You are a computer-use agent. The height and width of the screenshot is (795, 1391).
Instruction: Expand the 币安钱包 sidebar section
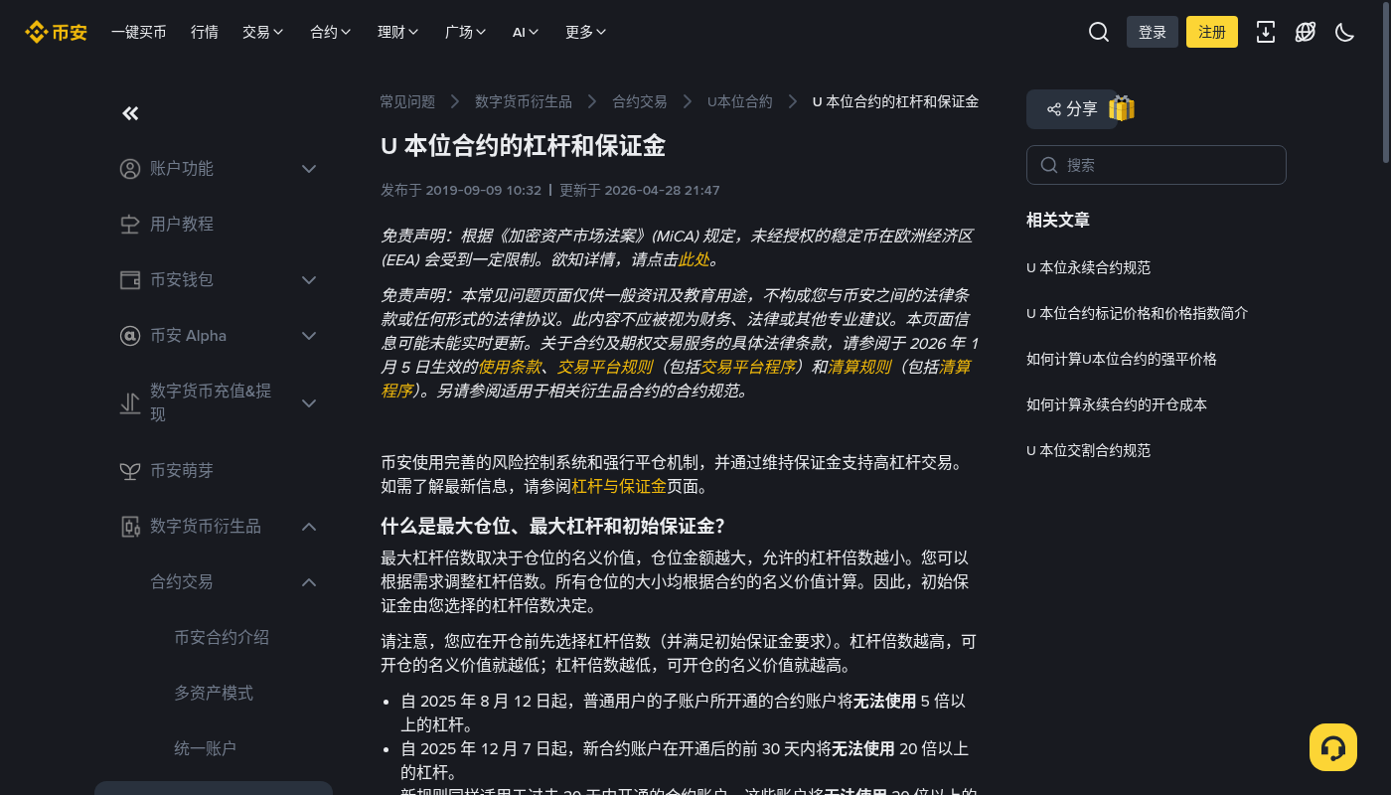pyautogui.click(x=309, y=280)
